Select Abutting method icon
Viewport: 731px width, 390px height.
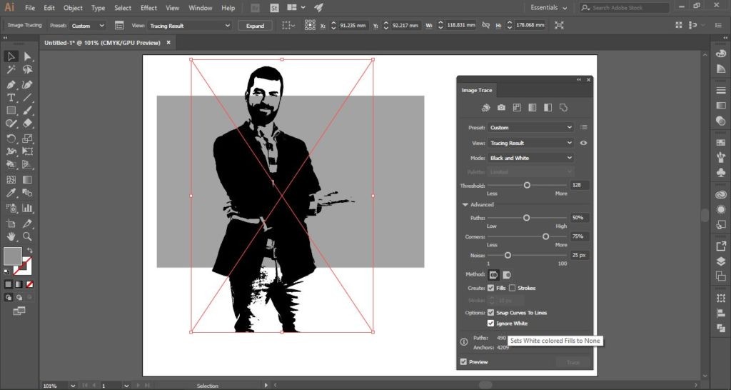coord(493,275)
